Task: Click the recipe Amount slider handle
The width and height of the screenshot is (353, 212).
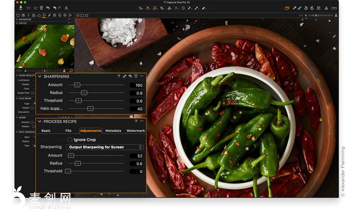Action: tap(71, 155)
